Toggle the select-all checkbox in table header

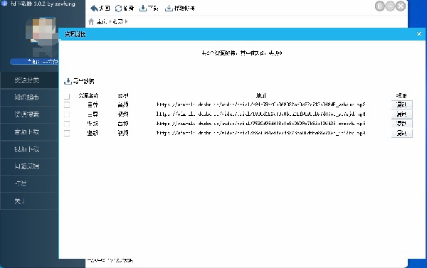tap(67, 96)
